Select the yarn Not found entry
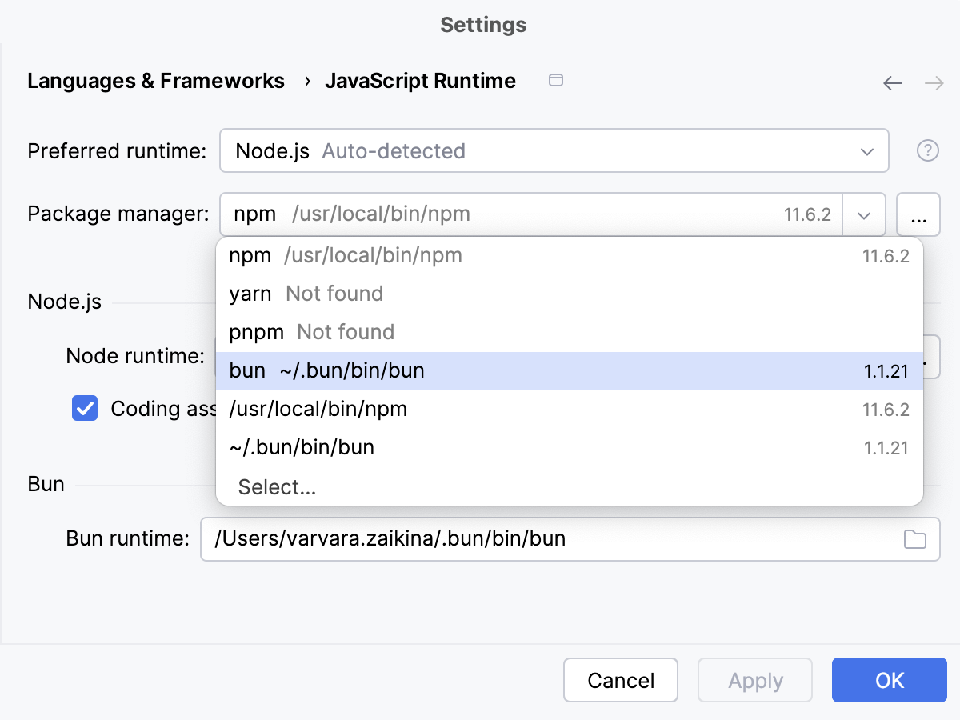The width and height of the screenshot is (960, 720). 304,294
